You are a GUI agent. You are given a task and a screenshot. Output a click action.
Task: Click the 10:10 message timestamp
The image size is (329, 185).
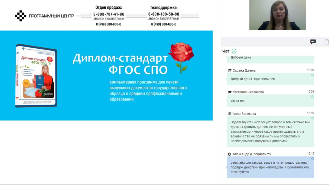310,154
